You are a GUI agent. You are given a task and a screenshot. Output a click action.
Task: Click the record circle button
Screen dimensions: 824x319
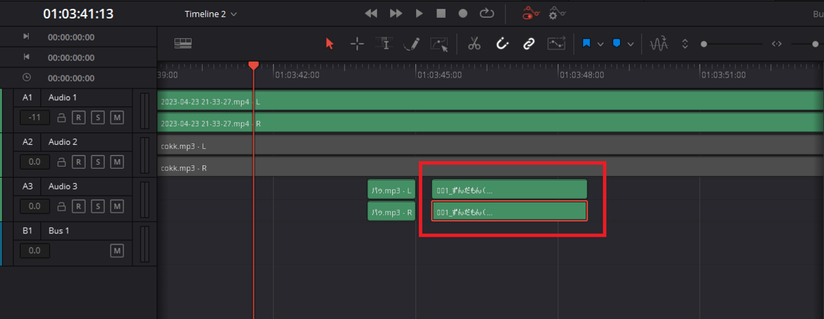(x=463, y=13)
